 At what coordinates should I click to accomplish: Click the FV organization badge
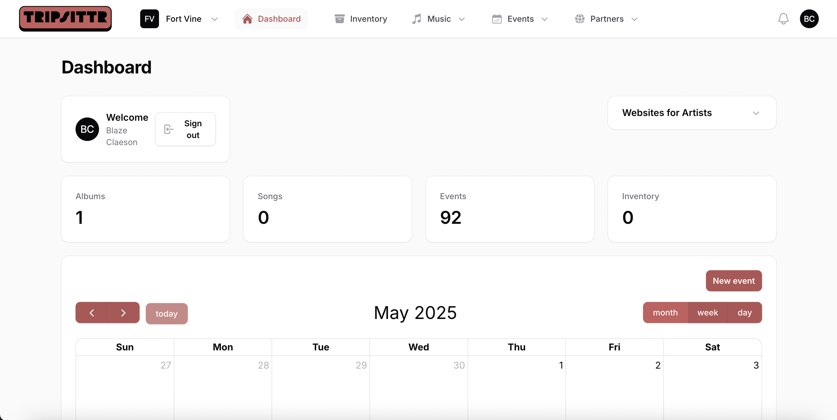pyautogui.click(x=150, y=19)
